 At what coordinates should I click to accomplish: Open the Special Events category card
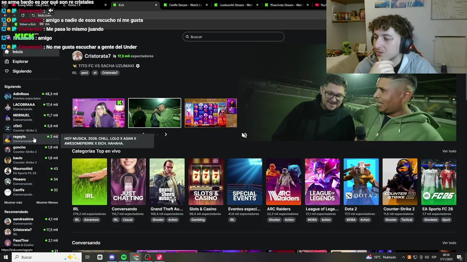coord(244,182)
